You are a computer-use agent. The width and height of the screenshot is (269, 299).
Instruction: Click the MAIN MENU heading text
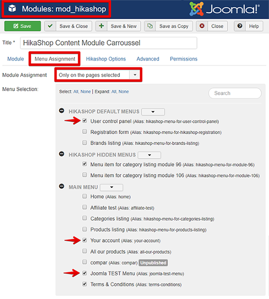pyautogui.click(x=83, y=187)
